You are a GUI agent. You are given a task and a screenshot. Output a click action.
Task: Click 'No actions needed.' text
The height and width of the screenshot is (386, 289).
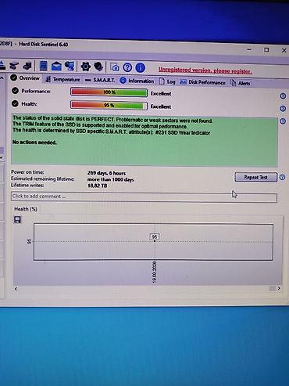point(34,142)
